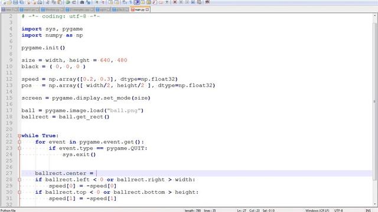The image size is (378, 212).
Task: Close the main.py tab with its close button
Action: [147, 9]
